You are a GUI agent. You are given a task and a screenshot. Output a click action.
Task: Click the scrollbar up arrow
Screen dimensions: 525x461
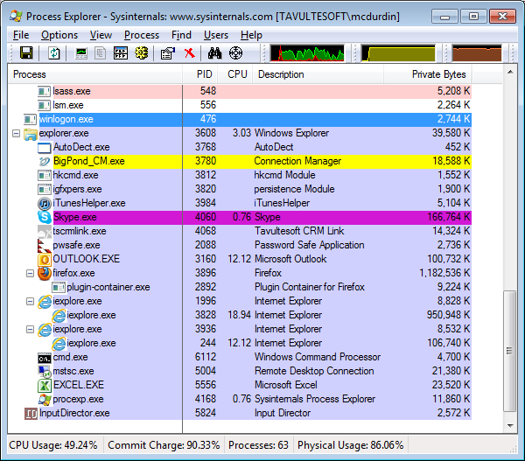(510, 72)
